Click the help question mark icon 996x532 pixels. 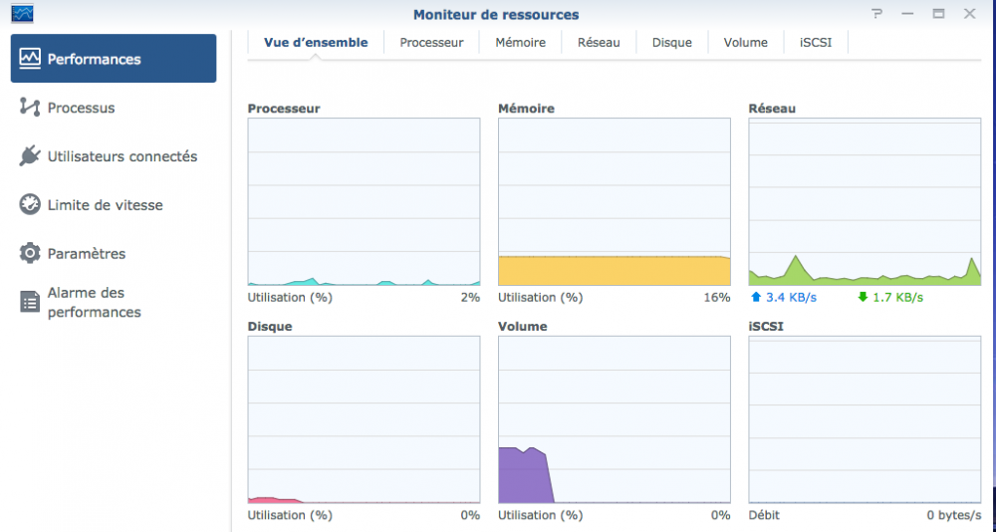(876, 14)
